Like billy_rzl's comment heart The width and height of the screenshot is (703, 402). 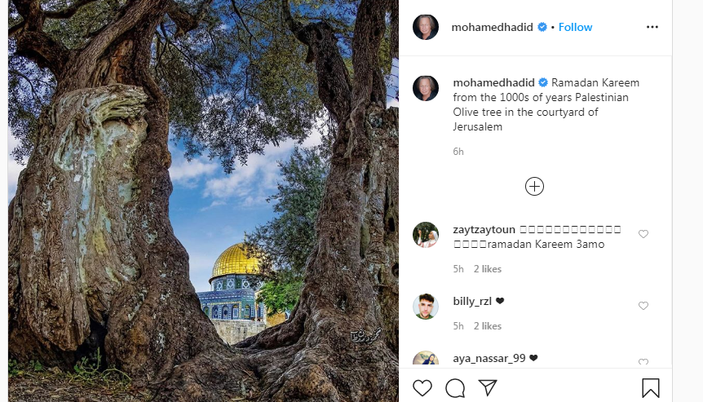tap(643, 306)
